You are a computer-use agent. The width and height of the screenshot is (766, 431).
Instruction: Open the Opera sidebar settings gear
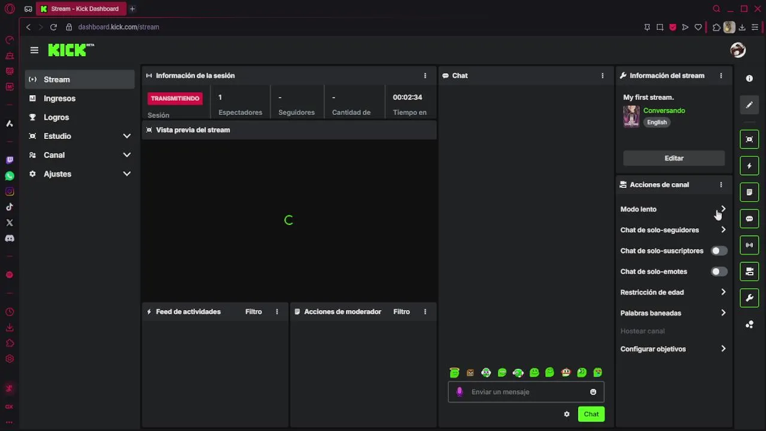pos(10,359)
